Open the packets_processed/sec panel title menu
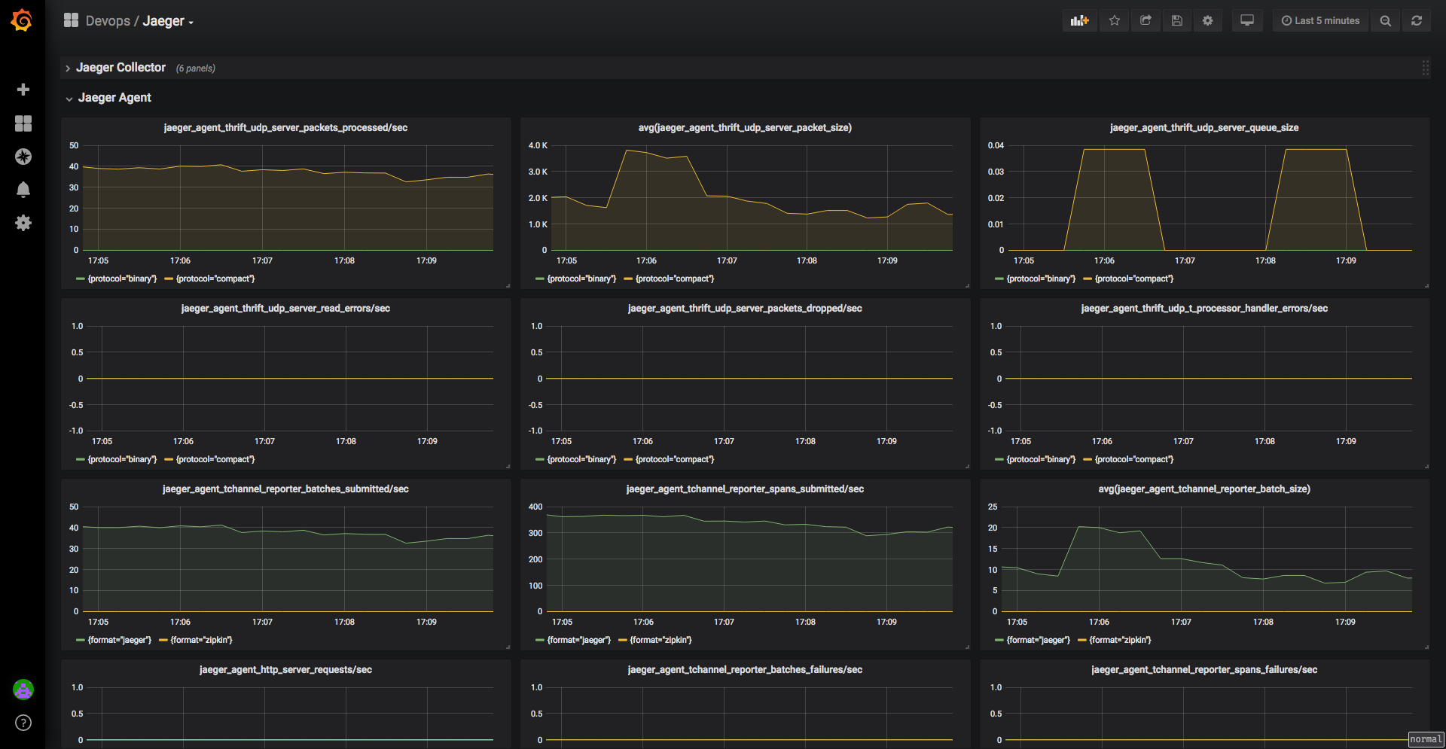1446x749 pixels. pos(285,128)
